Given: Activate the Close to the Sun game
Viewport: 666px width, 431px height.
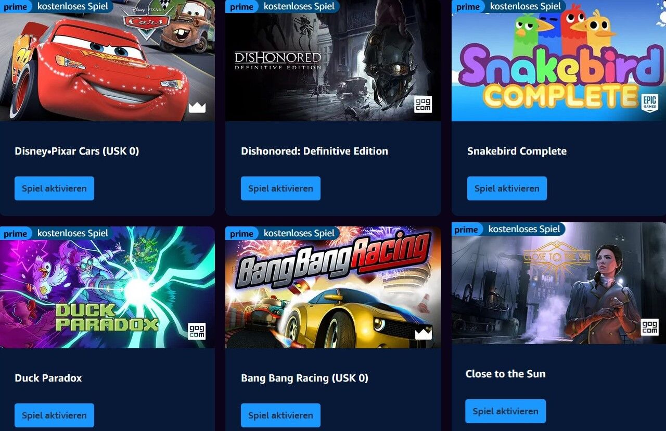Looking at the screenshot, I should click(505, 411).
